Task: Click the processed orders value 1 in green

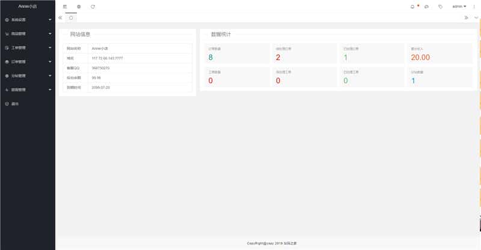Action: [x=346, y=57]
